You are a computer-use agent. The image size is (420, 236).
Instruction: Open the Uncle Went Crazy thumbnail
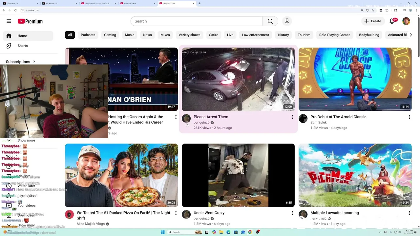238,175
